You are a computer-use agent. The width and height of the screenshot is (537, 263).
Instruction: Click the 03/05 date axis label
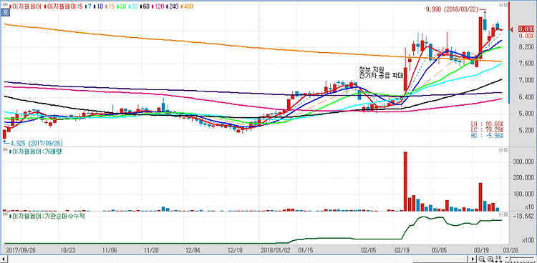(440, 249)
